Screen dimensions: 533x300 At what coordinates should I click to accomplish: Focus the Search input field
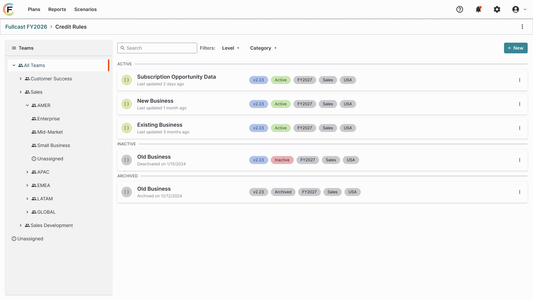click(x=157, y=48)
